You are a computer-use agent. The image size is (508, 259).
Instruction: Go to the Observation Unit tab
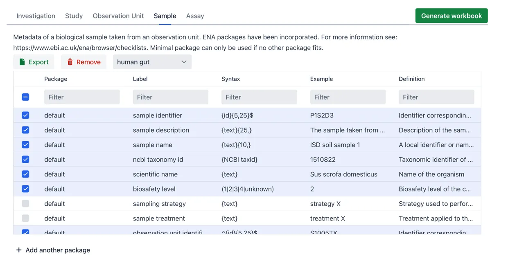(118, 16)
